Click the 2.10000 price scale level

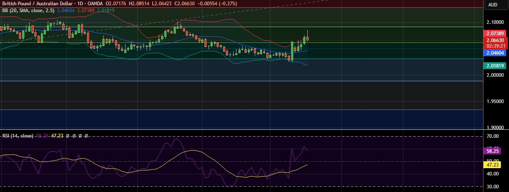(495, 22)
